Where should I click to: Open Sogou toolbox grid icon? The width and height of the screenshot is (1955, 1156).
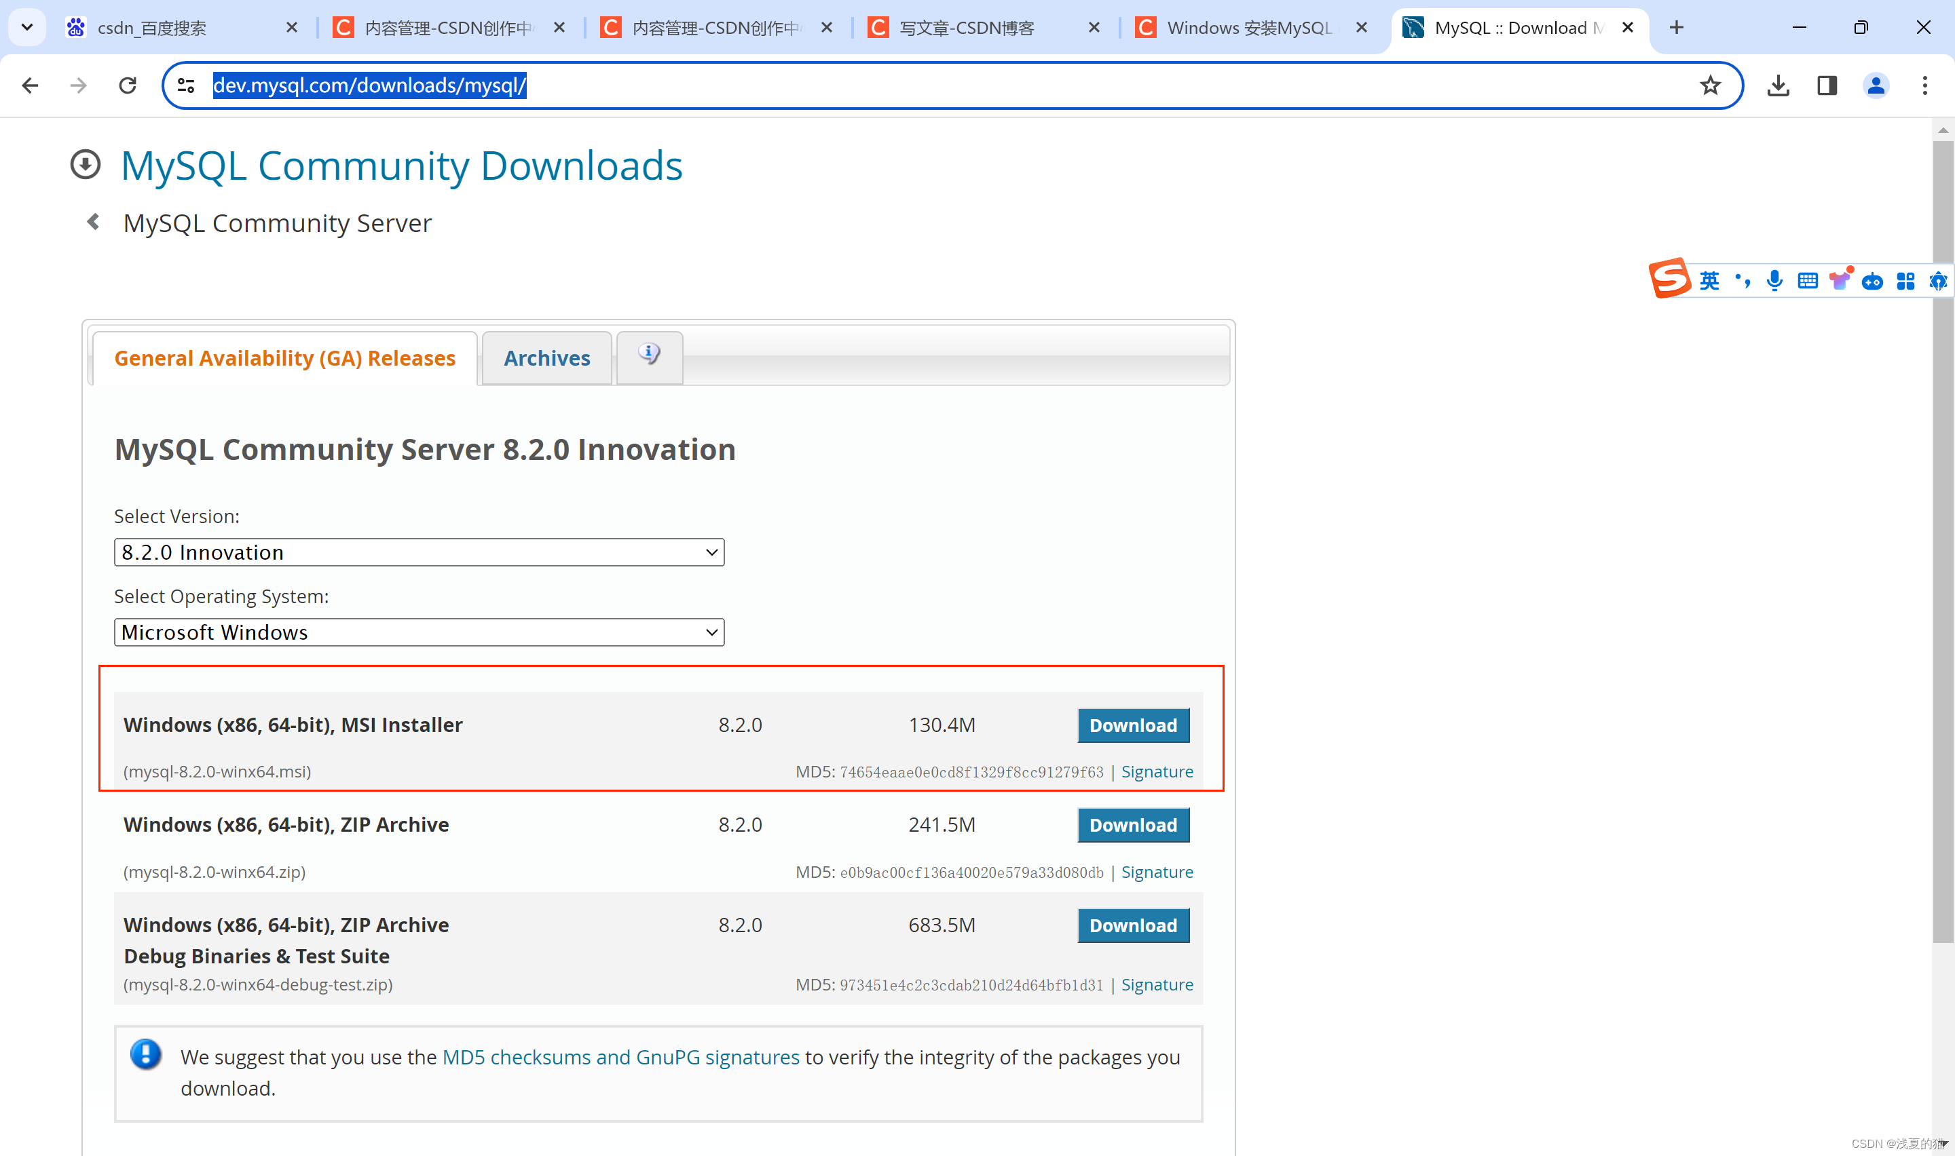pyautogui.click(x=1905, y=282)
